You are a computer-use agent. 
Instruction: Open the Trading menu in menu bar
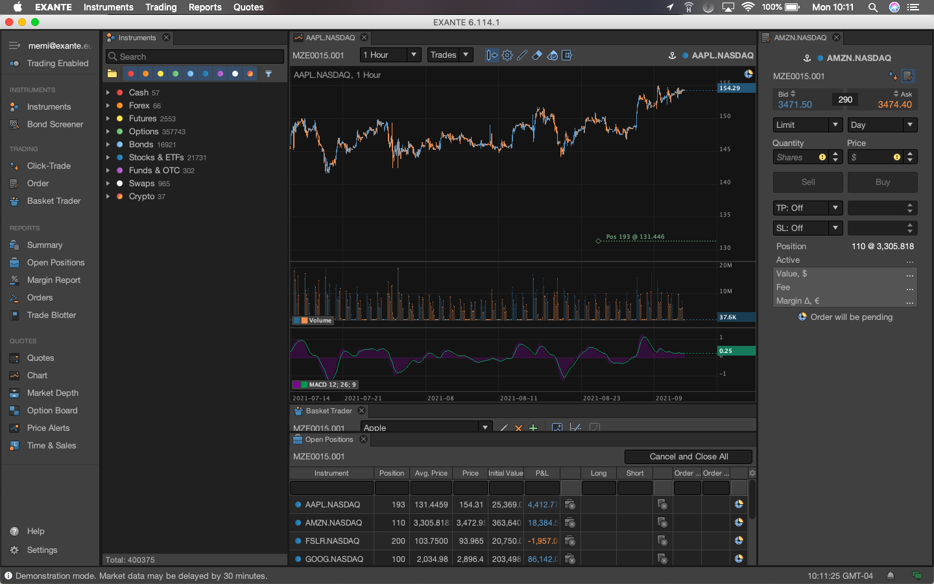pyautogui.click(x=161, y=7)
